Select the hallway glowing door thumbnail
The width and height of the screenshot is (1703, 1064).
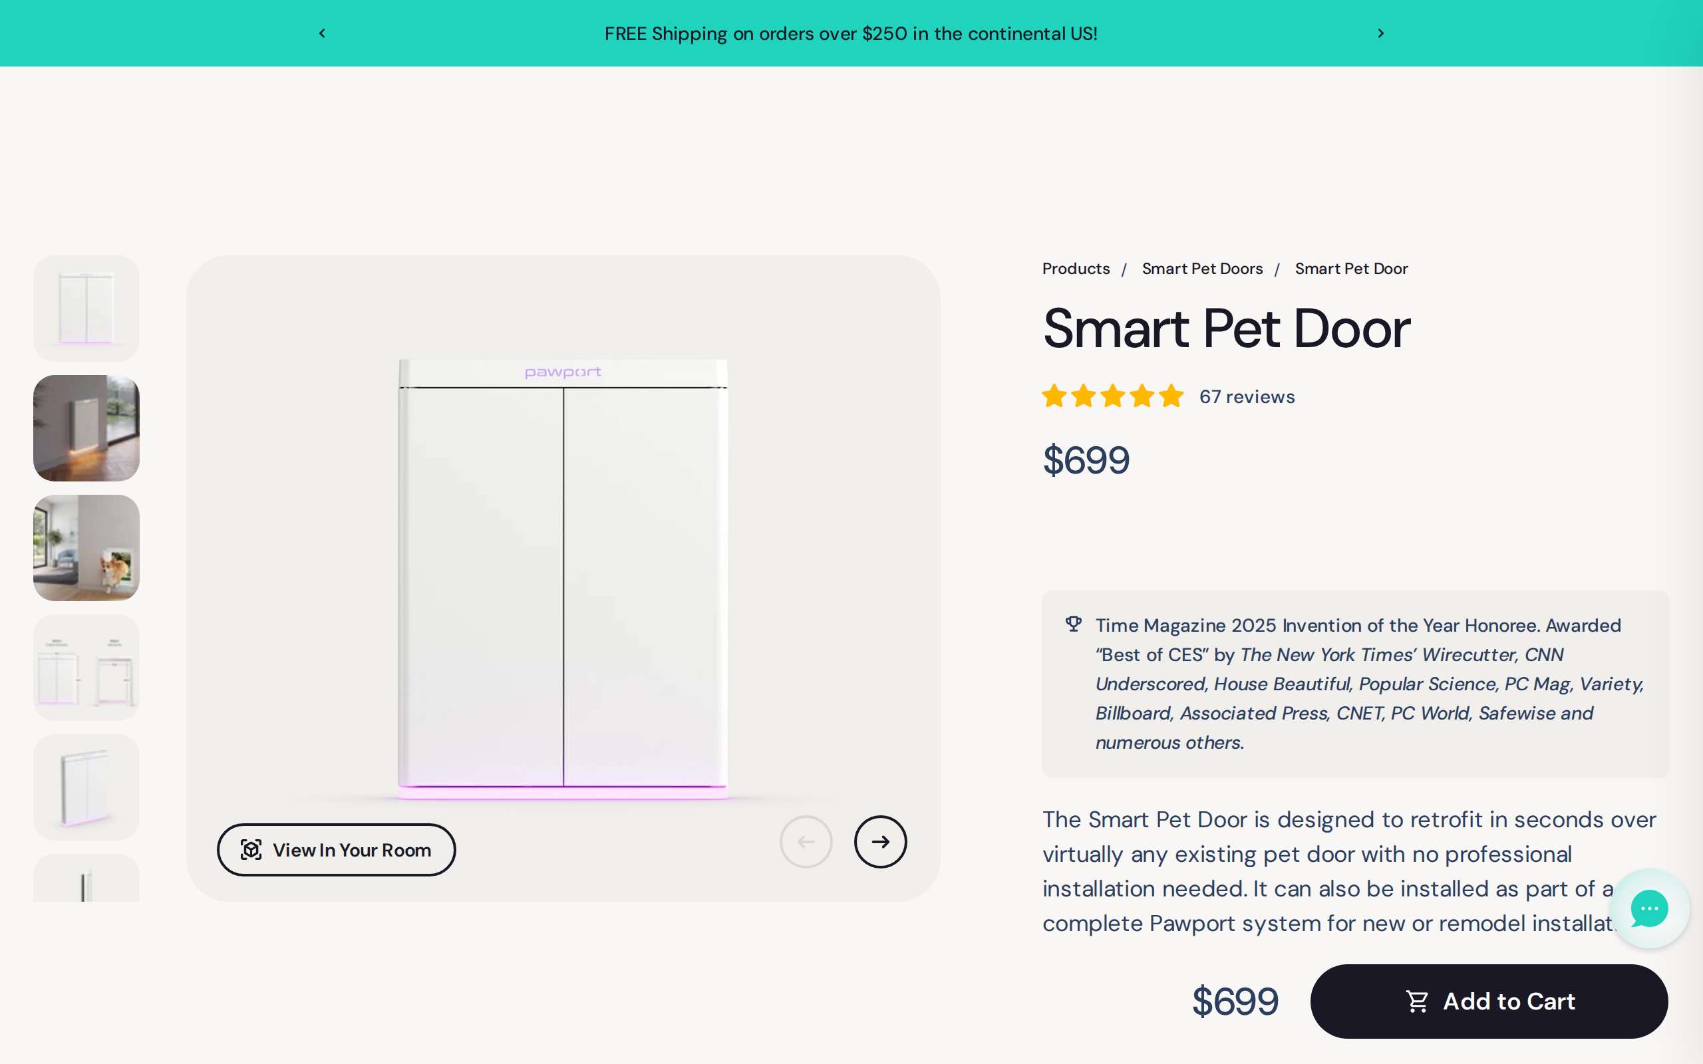[x=86, y=428]
